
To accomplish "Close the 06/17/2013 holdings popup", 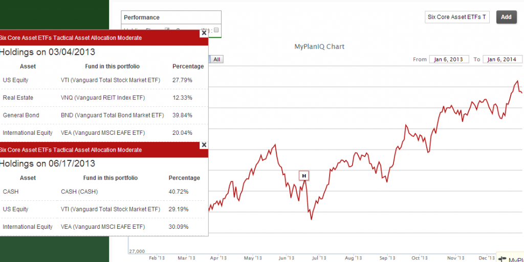I will [204, 145].
